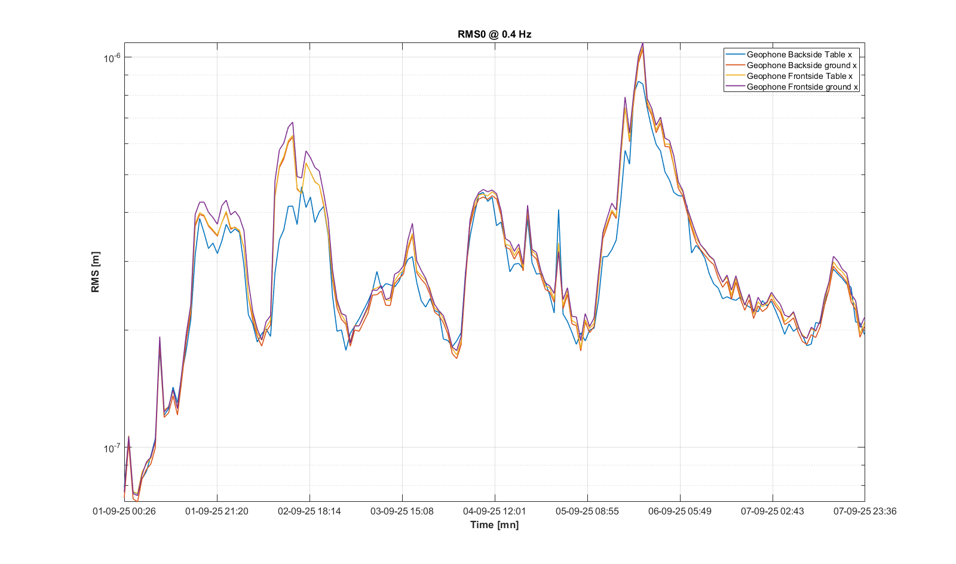Click x-axis tick label 04-09-25 12:01
The image size is (956, 564).
[495, 511]
